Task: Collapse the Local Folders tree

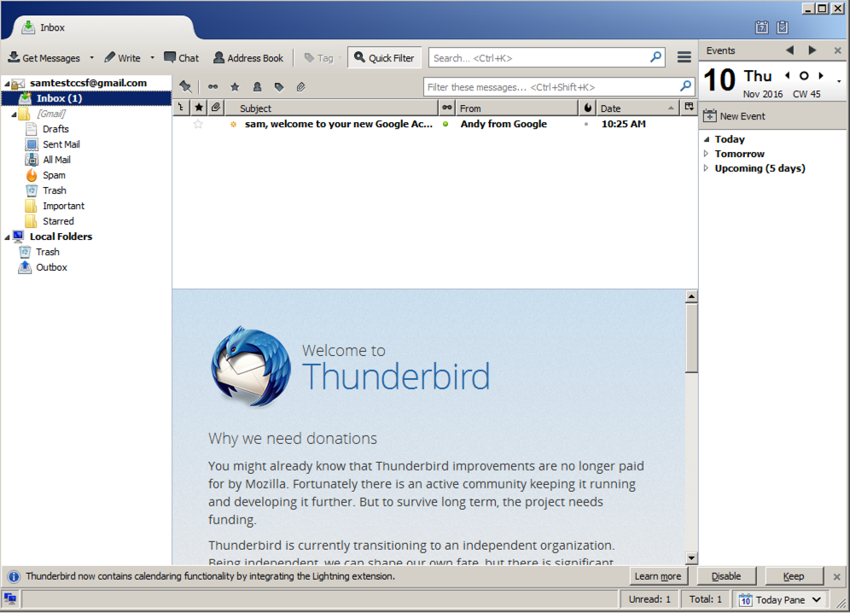Action: tap(7, 237)
